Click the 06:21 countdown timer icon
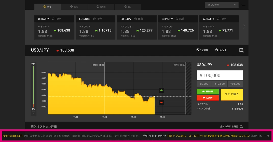The image size is (273, 142). click(x=216, y=50)
